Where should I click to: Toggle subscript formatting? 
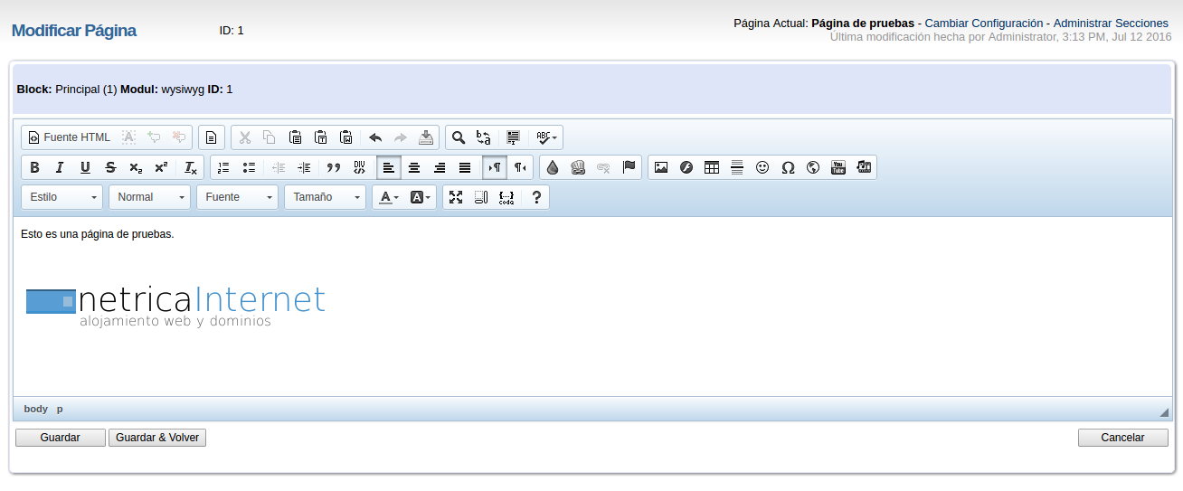tap(136, 167)
